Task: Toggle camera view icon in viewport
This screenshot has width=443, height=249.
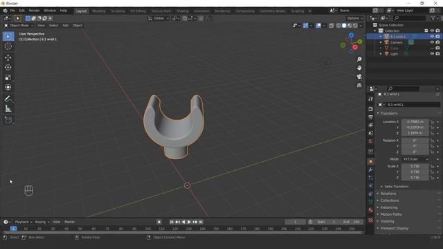Action: [x=359, y=77]
